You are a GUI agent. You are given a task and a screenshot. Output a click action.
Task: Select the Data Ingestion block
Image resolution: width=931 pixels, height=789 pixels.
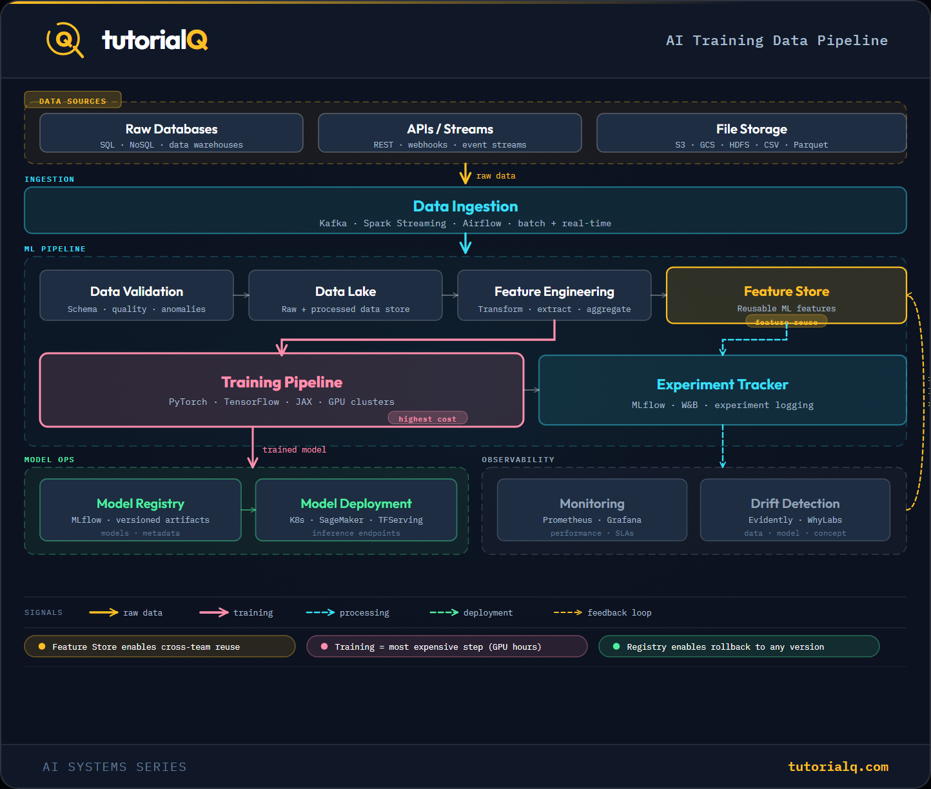(465, 210)
